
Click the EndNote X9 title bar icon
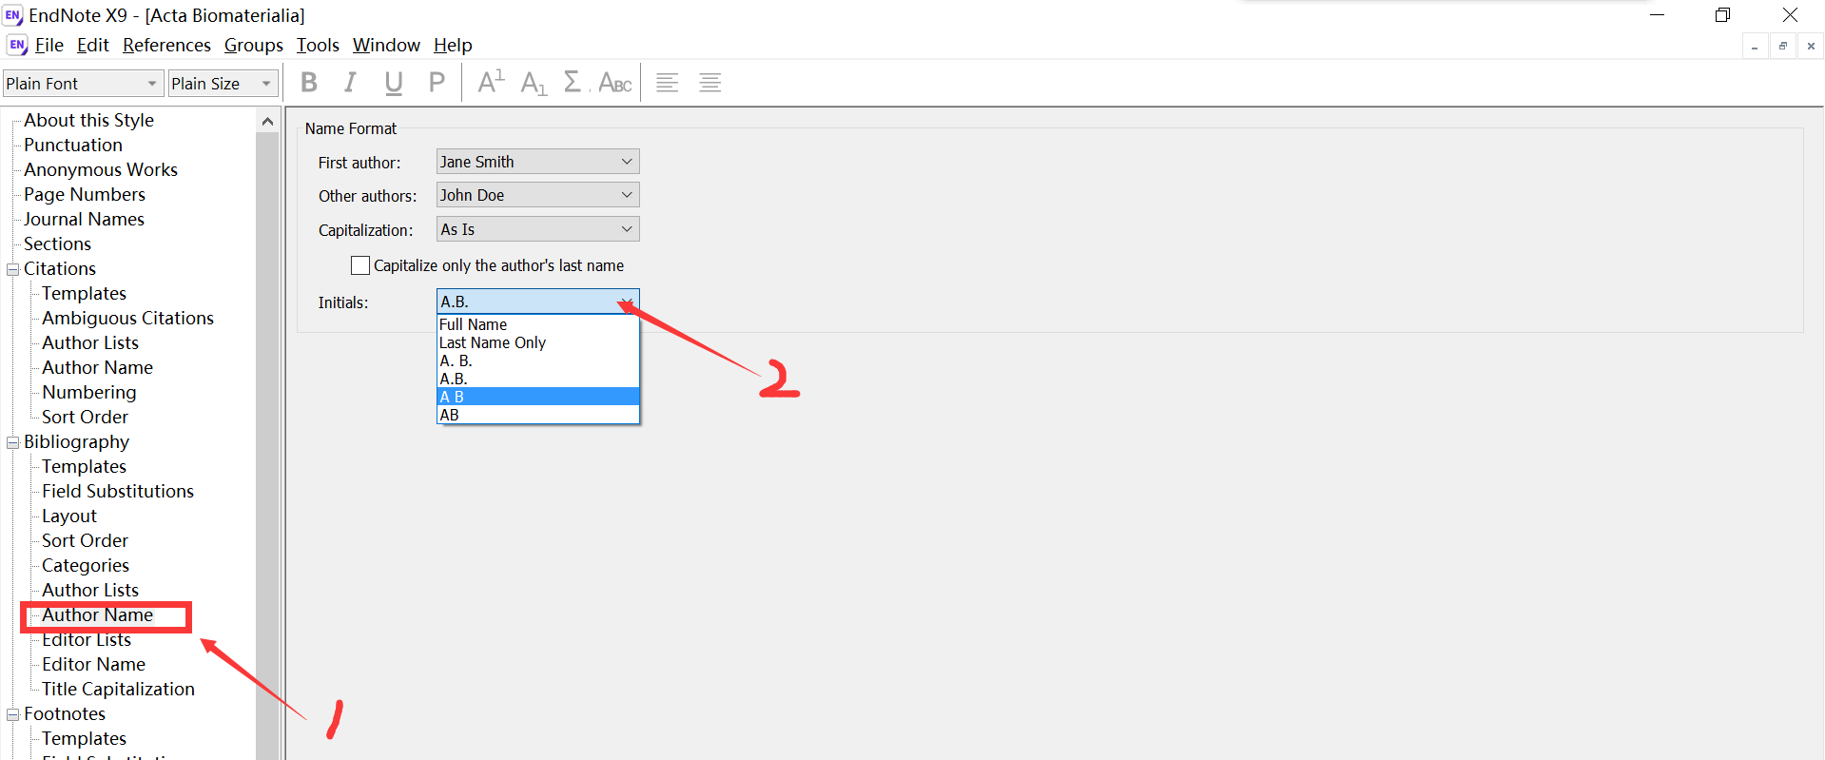pos(13,15)
